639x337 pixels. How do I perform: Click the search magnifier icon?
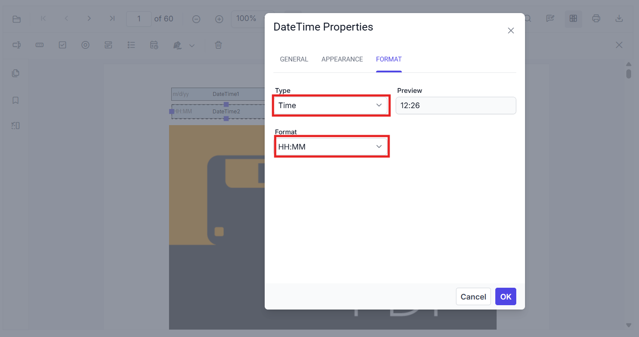pos(528,18)
